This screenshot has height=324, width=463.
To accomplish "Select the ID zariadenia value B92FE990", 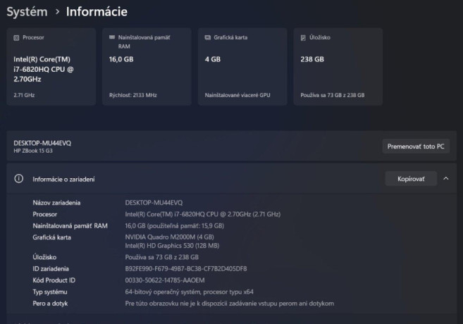I will click(186, 269).
